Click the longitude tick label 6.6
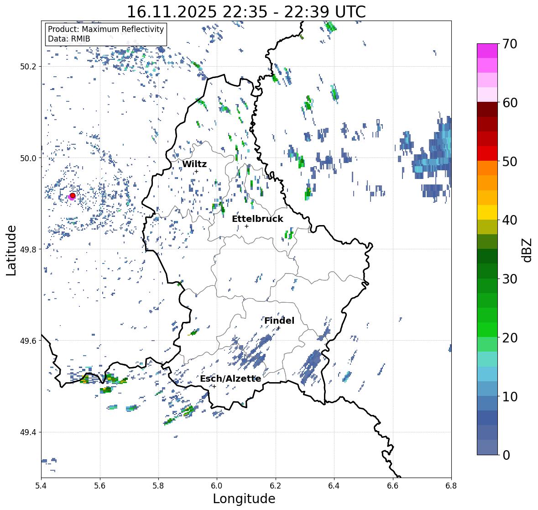 (x=393, y=486)
